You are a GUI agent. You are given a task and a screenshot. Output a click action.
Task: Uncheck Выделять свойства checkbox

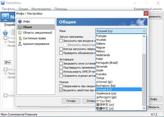61,90
